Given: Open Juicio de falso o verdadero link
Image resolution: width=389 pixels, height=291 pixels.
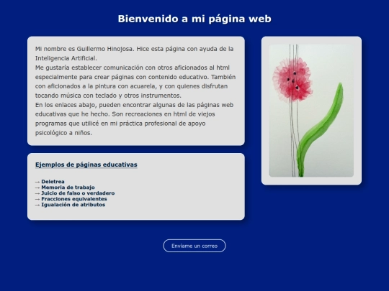Looking at the screenshot, I should click(x=78, y=193).
